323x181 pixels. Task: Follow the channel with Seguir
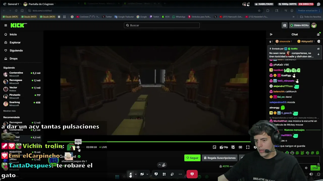[x=192, y=158]
